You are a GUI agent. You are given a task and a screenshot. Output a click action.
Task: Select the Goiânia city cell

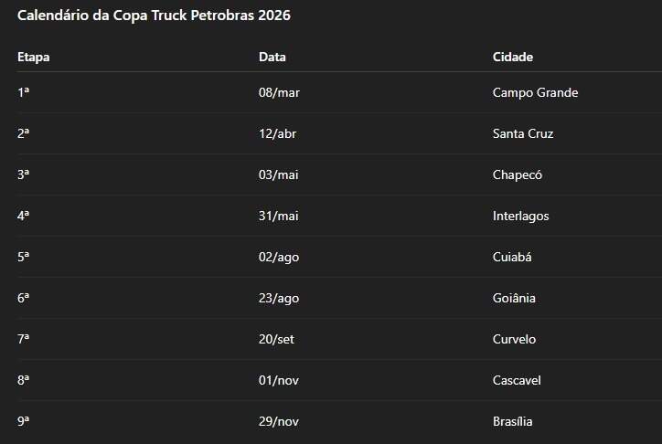(x=514, y=298)
